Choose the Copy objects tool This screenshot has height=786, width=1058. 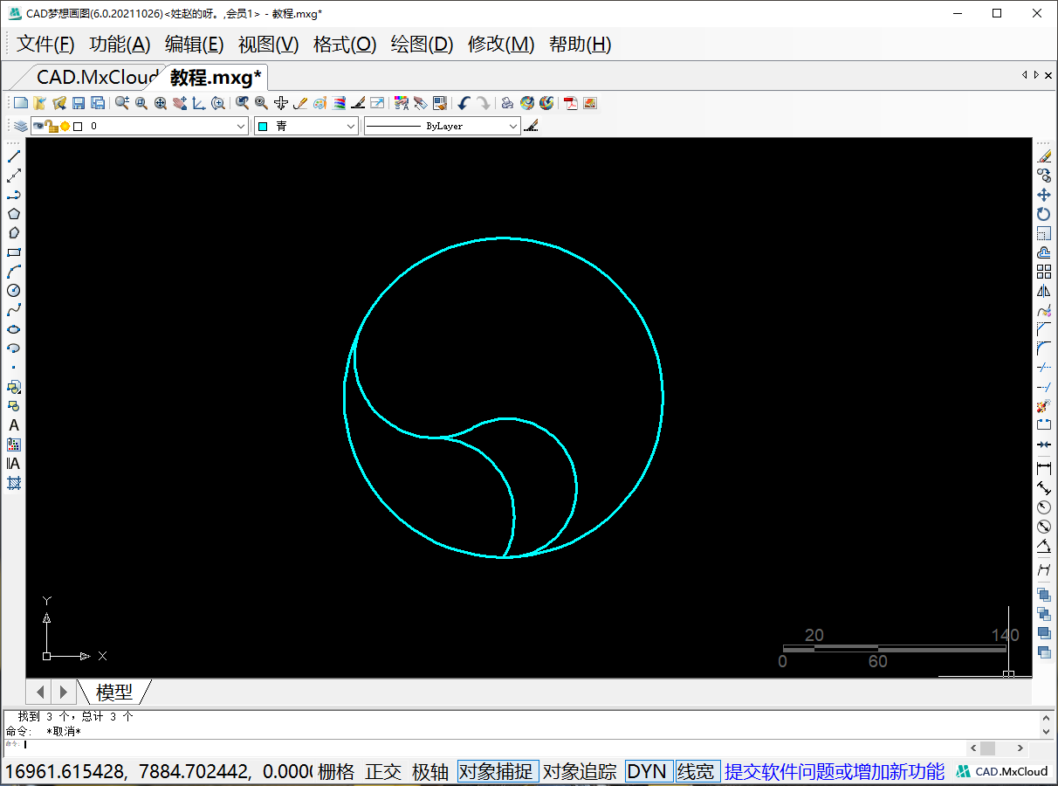coord(1044,176)
